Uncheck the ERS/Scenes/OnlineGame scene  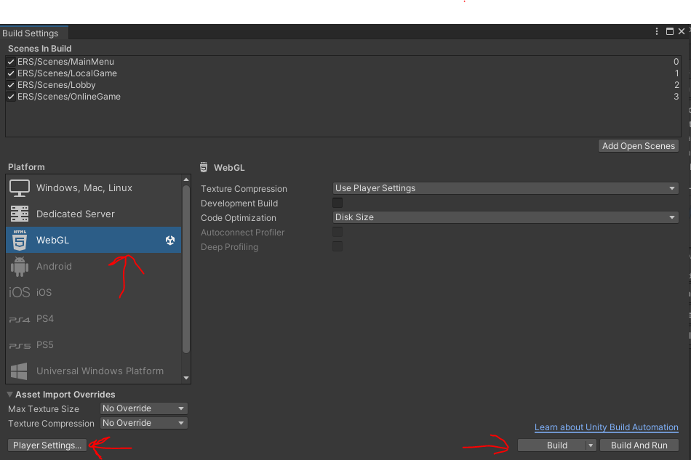11,97
